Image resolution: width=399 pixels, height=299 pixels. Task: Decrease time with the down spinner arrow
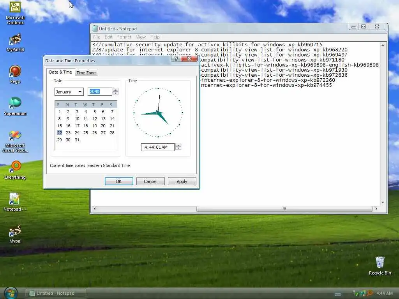tap(178, 149)
